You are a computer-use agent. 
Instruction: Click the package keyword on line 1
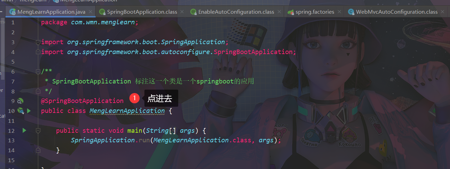pyautogui.click(x=54, y=23)
